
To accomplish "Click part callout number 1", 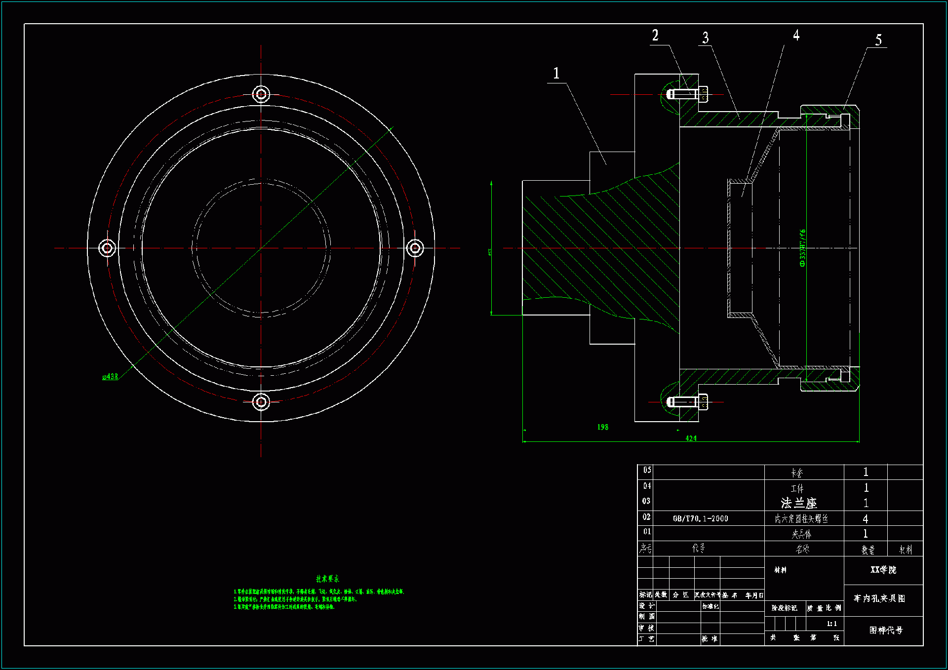I will (556, 74).
